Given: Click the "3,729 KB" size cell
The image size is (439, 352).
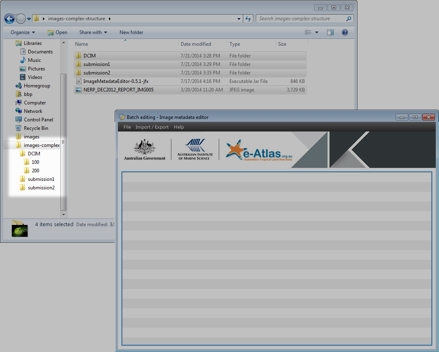Looking at the screenshot, I should pos(296,90).
